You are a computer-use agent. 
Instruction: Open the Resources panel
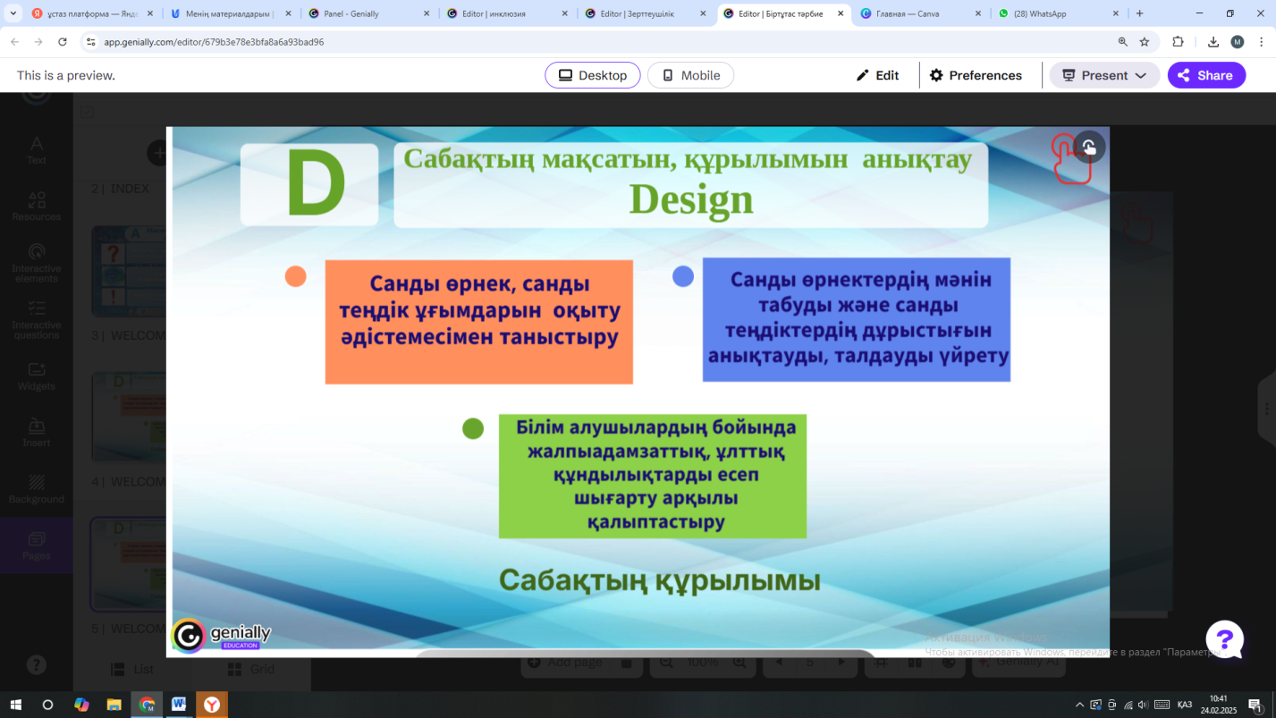[x=36, y=206]
